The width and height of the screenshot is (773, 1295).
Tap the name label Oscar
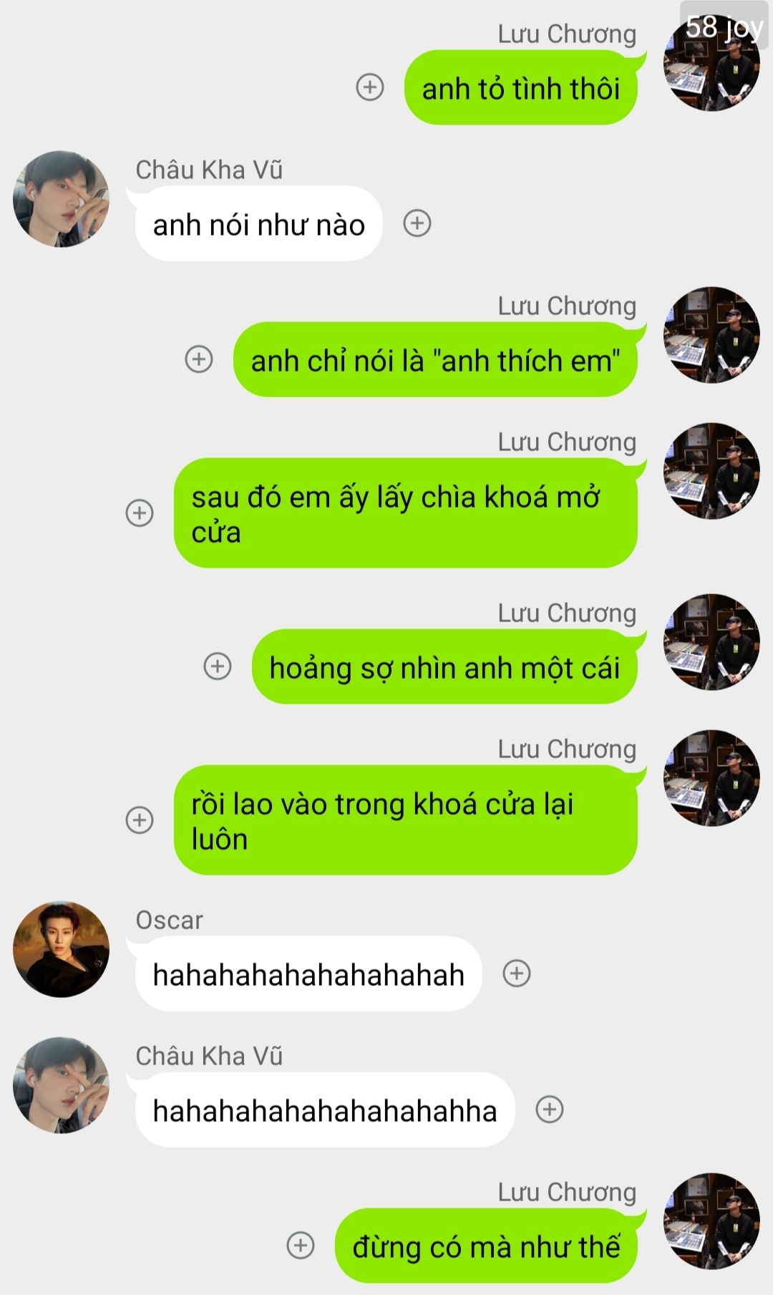pos(170,920)
